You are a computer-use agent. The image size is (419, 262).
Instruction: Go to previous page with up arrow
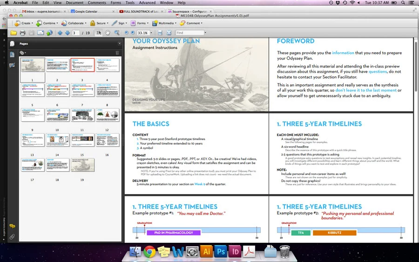click(60, 33)
